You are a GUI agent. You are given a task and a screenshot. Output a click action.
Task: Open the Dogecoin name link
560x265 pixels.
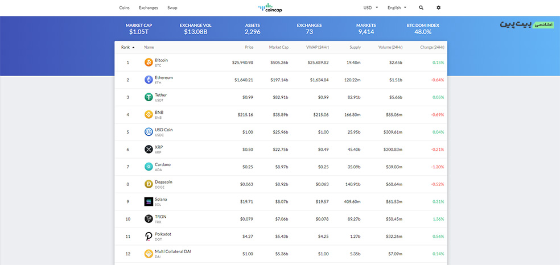[x=163, y=182]
